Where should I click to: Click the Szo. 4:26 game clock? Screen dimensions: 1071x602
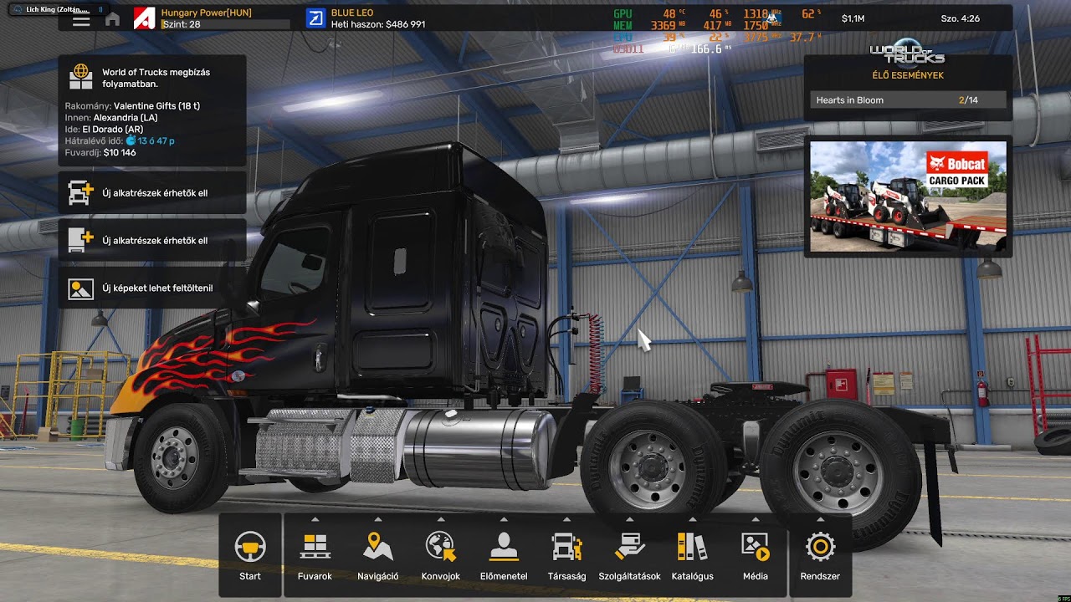960,18
